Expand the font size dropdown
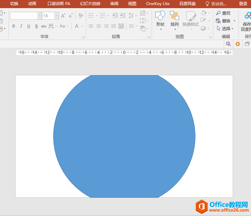 [x=56, y=16]
